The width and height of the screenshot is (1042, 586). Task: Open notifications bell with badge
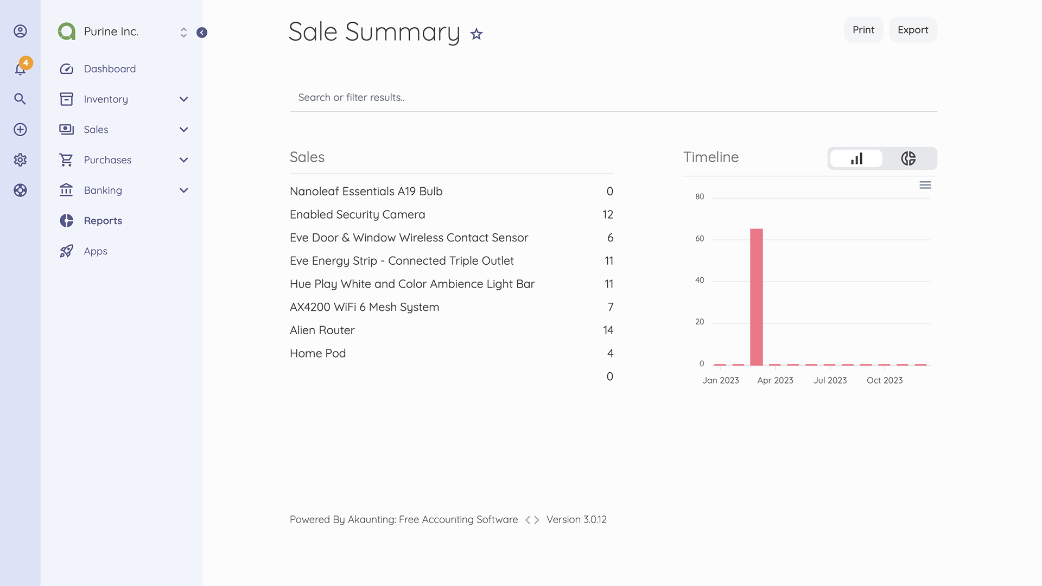[21, 69]
